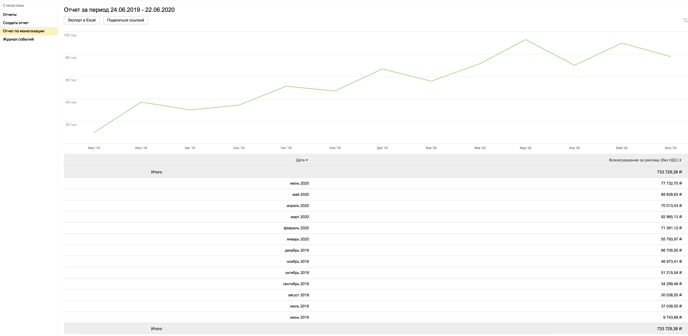
Task: Click the Дата column sort arrow
Action: pyautogui.click(x=307, y=160)
